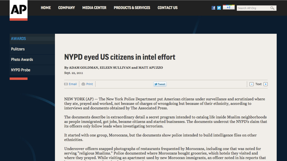The width and height of the screenshot is (287, 161).
Task: Click the Email article link
Action: [x=73, y=84]
